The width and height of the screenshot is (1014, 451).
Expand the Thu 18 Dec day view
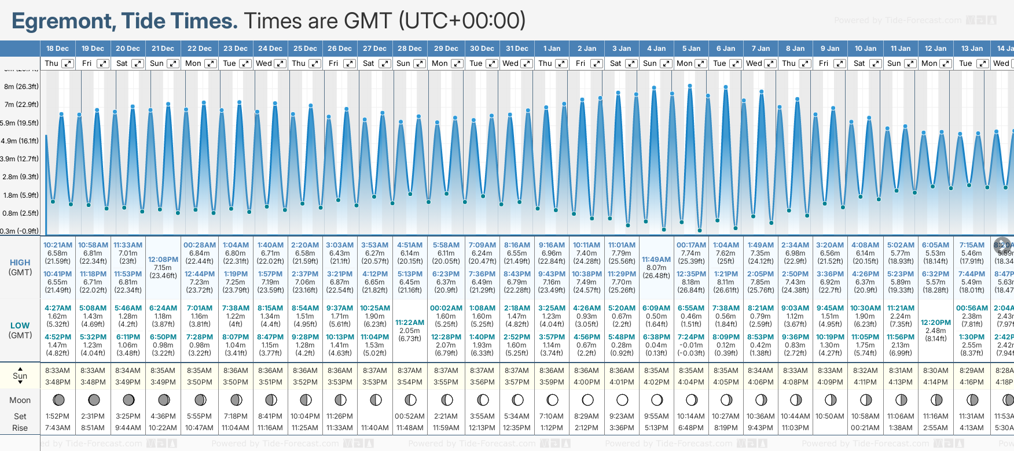(68, 64)
